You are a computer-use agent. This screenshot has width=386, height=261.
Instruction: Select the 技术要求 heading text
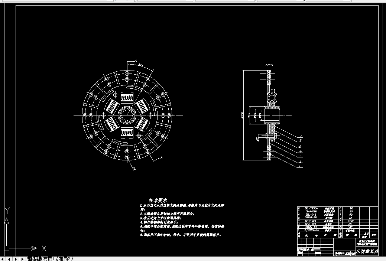click(158, 200)
